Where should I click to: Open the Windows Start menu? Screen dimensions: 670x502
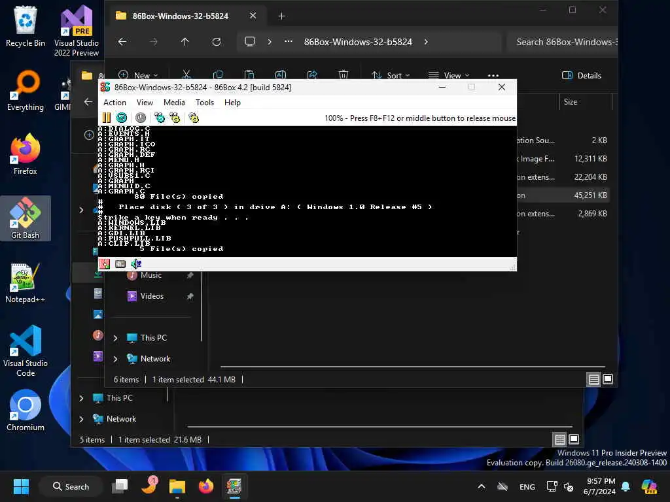(x=21, y=486)
